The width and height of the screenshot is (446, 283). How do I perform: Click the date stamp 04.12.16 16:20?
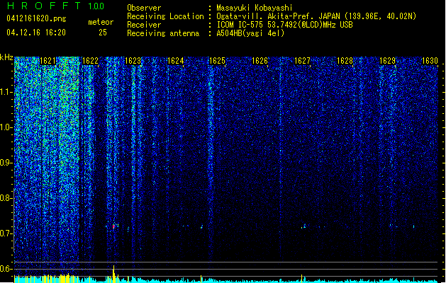pyautogui.click(x=36, y=33)
